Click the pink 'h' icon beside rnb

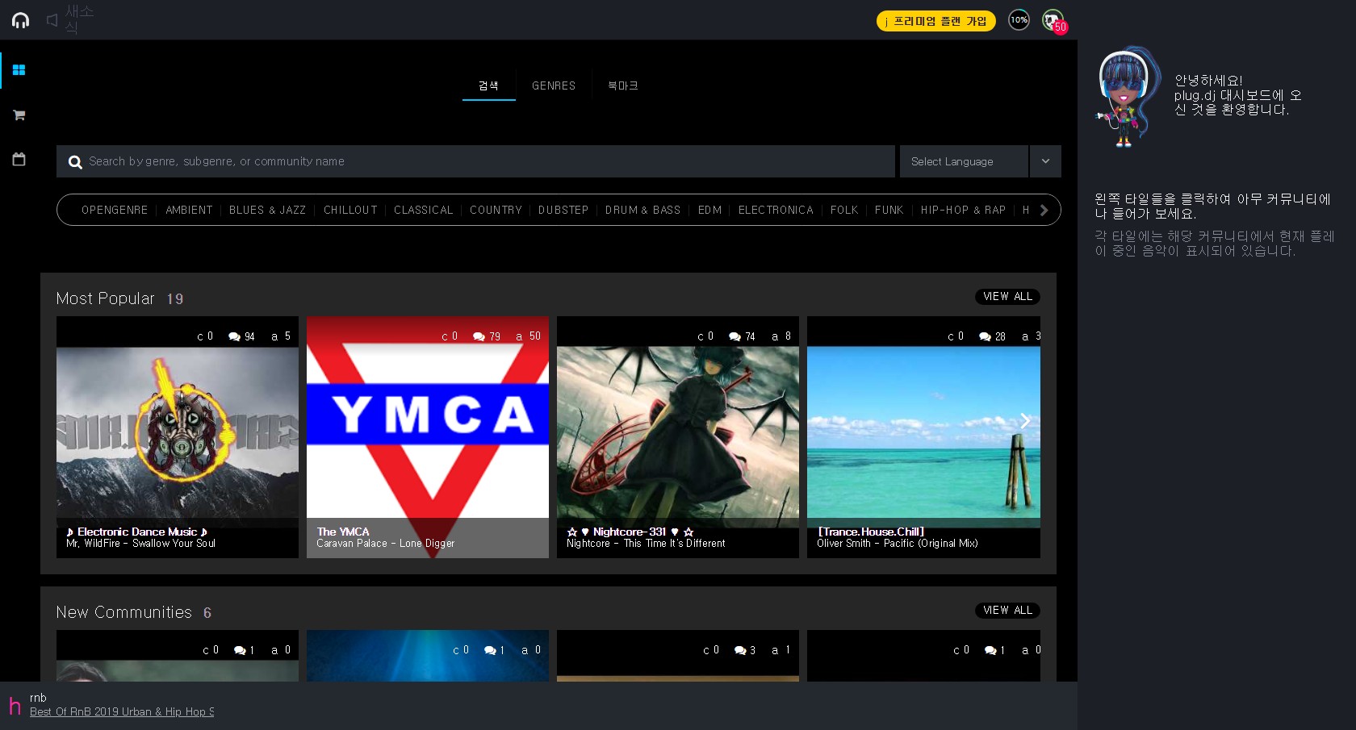pyautogui.click(x=15, y=706)
